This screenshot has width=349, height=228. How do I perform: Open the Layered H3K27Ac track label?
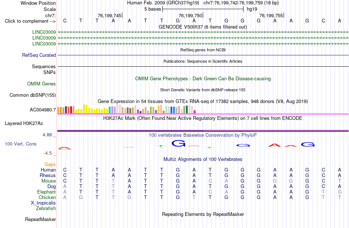[24, 123]
